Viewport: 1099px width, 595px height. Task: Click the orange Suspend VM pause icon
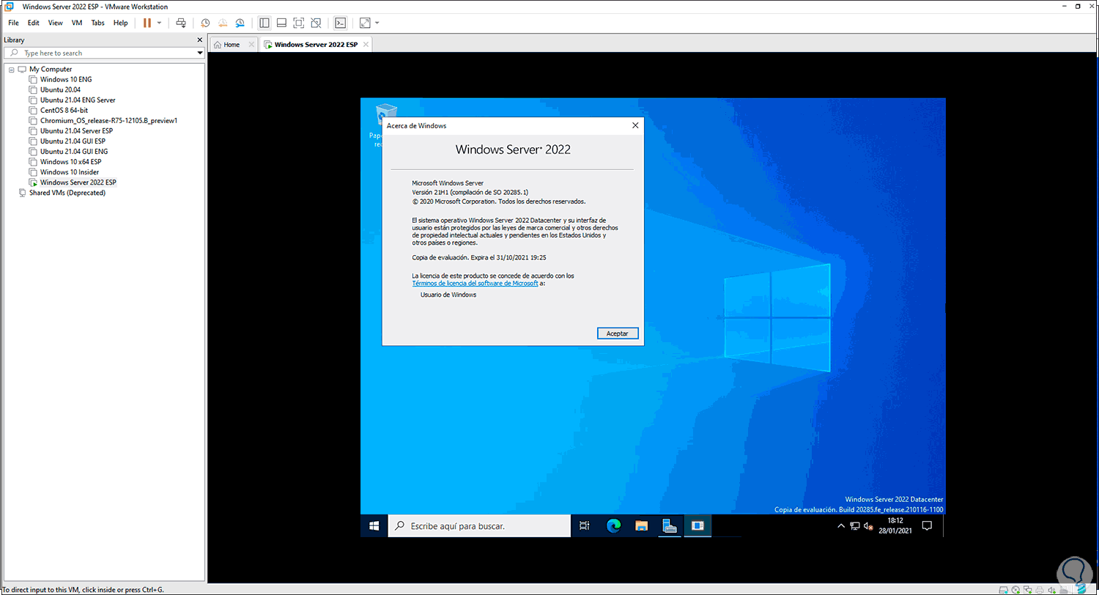(x=147, y=23)
